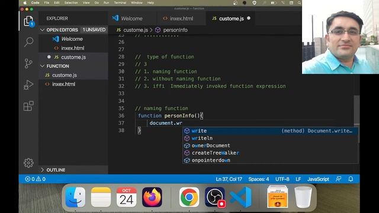Change indentation via 'Spaces: 4'

(258, 179)
